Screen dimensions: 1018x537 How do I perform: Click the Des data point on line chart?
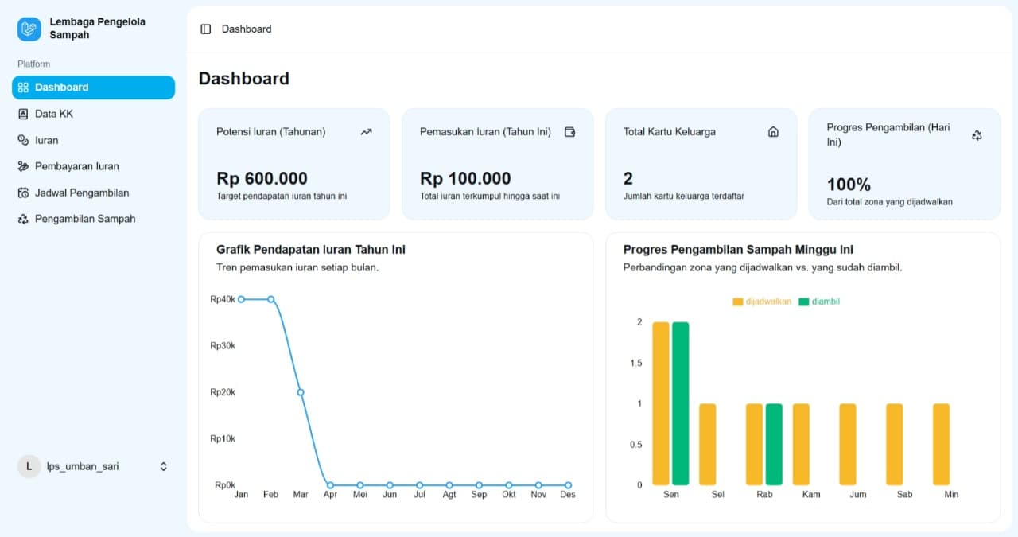coord(568,484)
